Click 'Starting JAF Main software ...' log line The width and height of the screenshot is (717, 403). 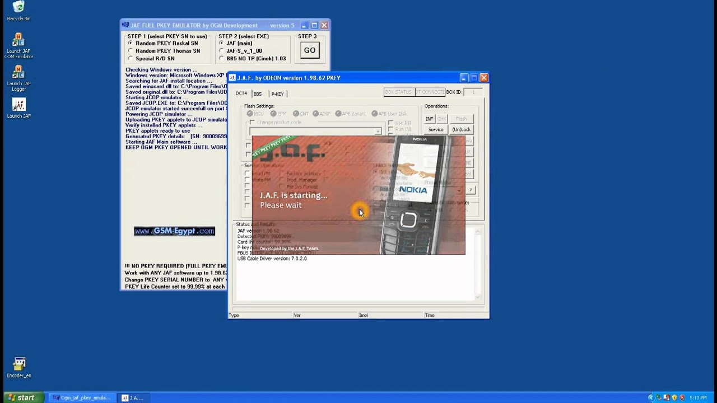(161, 142)
